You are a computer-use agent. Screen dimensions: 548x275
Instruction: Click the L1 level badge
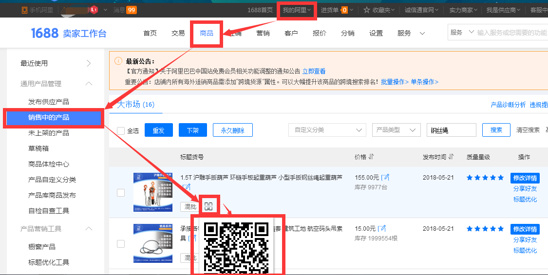pyautogui.click(x=94, y=10)
